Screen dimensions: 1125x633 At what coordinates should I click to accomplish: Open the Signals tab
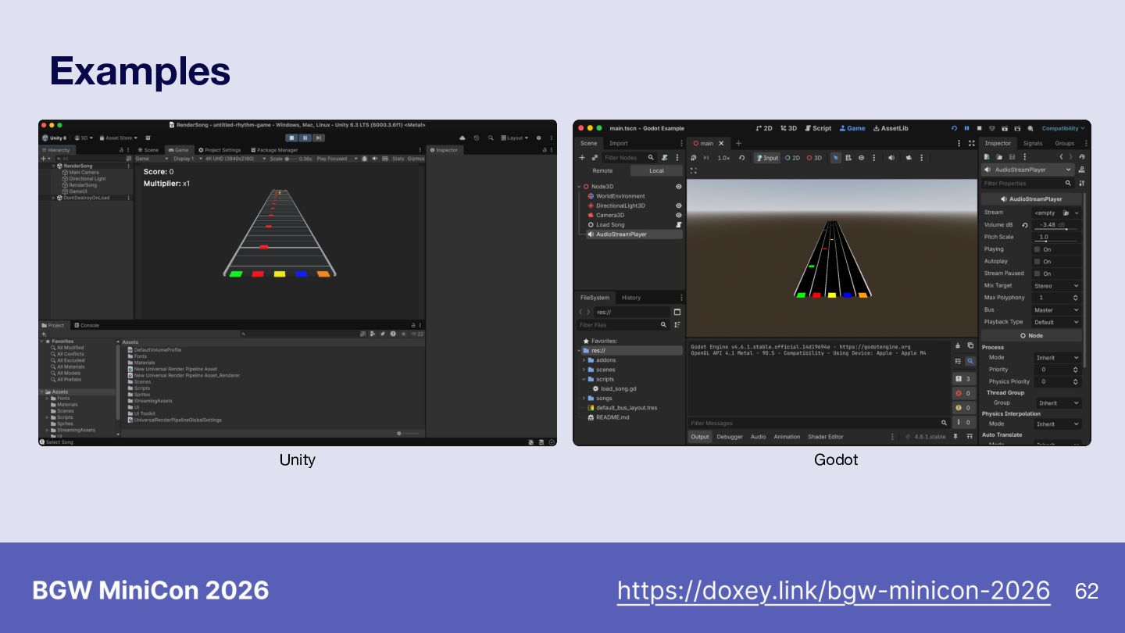click(x=1033, y=143)
